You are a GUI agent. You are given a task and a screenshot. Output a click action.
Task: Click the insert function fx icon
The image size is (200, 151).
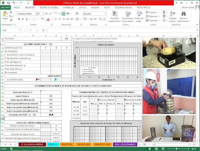click(43, 30)
